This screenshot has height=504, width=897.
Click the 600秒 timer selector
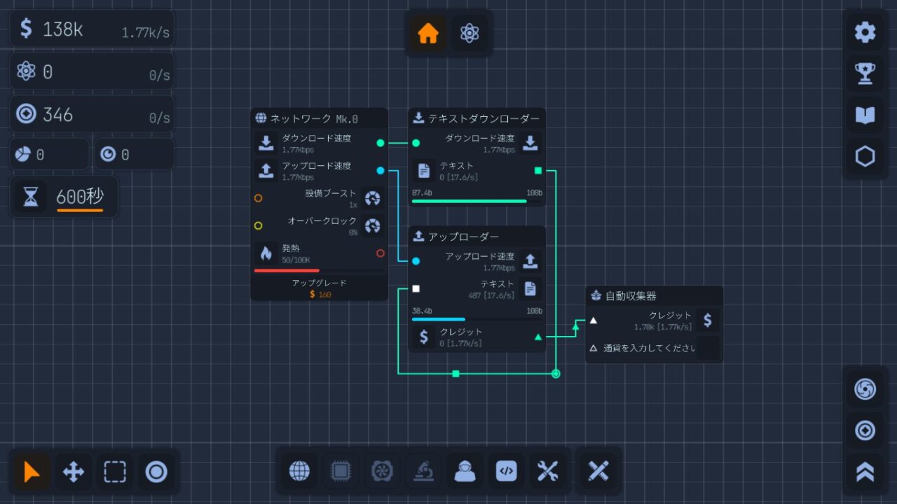79,197
